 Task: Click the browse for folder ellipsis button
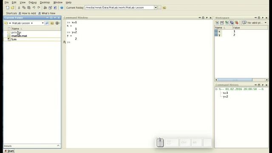tap(159, 8)
